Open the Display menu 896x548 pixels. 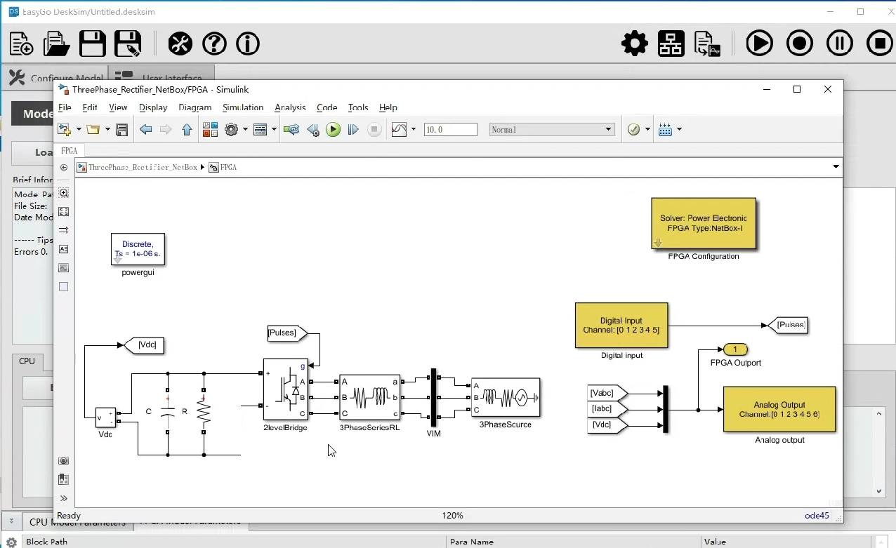pyautogui.click(x=153, y=107)
